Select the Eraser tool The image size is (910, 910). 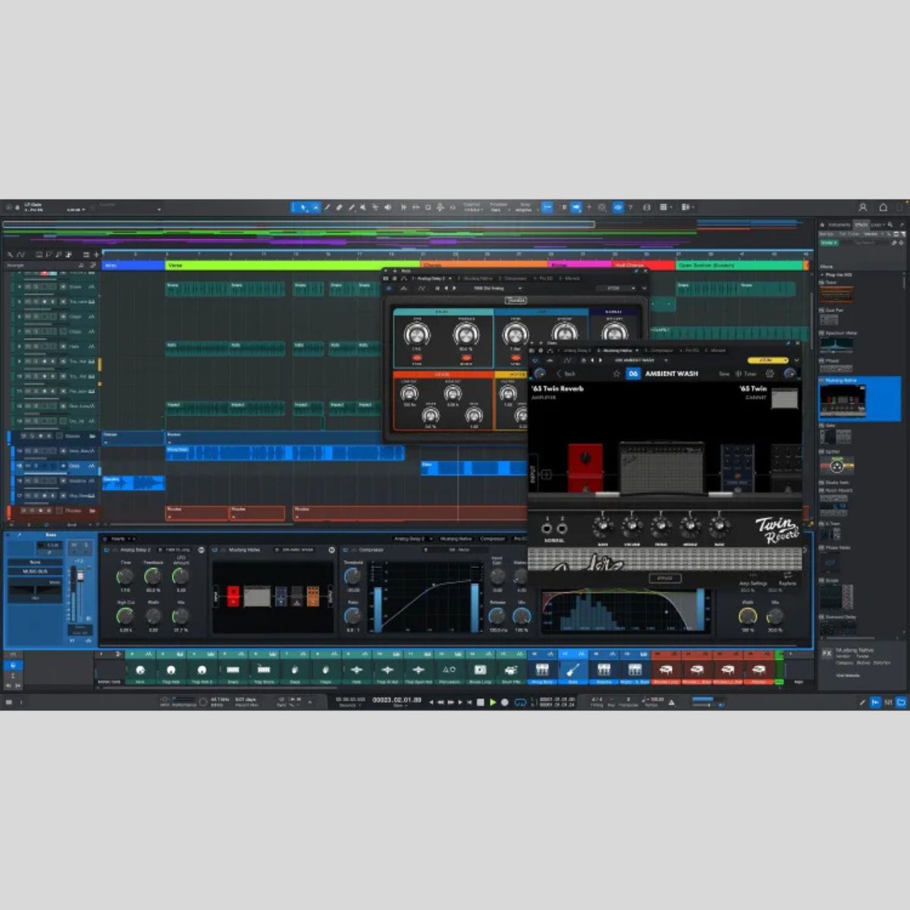[x=339, y=206]
